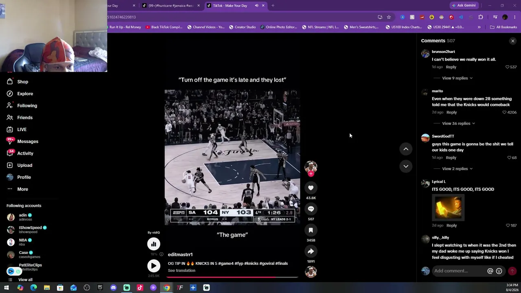The width and height of the screenshot is (521, 293).
Task: Open the Chrome three-dot menu
Action: (x=515, y=17)
